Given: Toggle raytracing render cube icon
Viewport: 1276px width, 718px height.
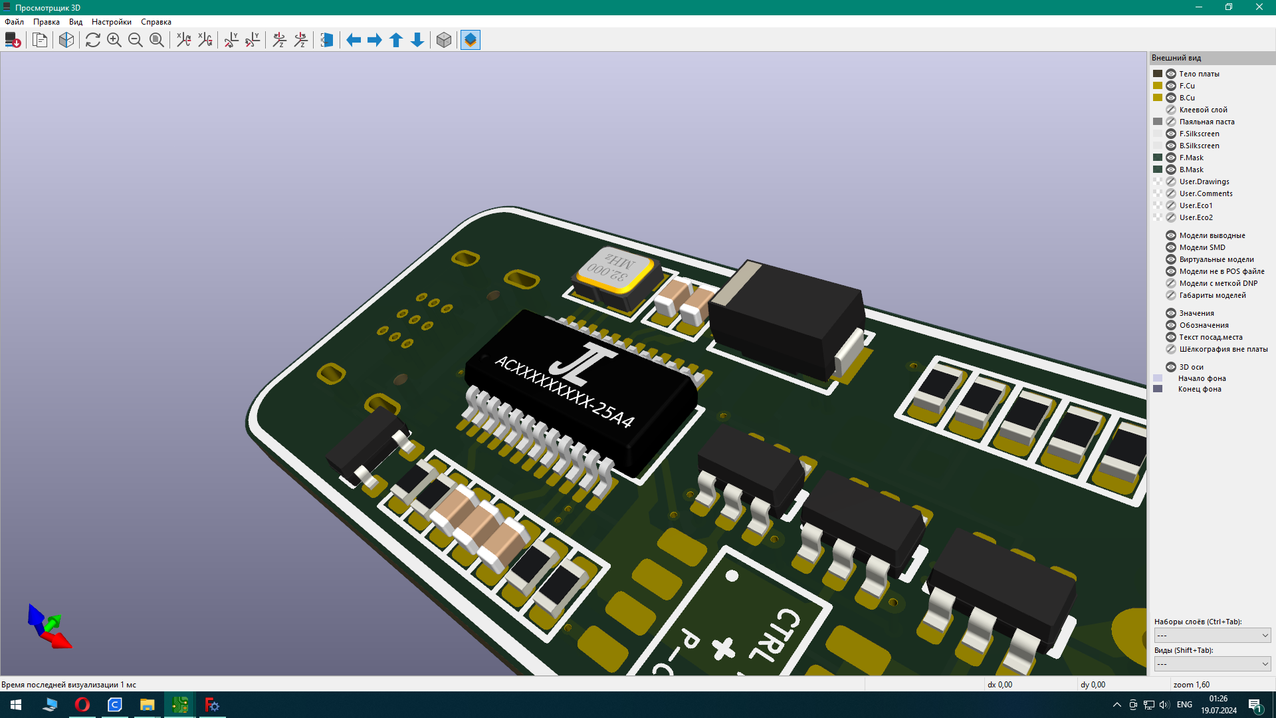Looking at the screenshot, I should [x=66, y=40].
